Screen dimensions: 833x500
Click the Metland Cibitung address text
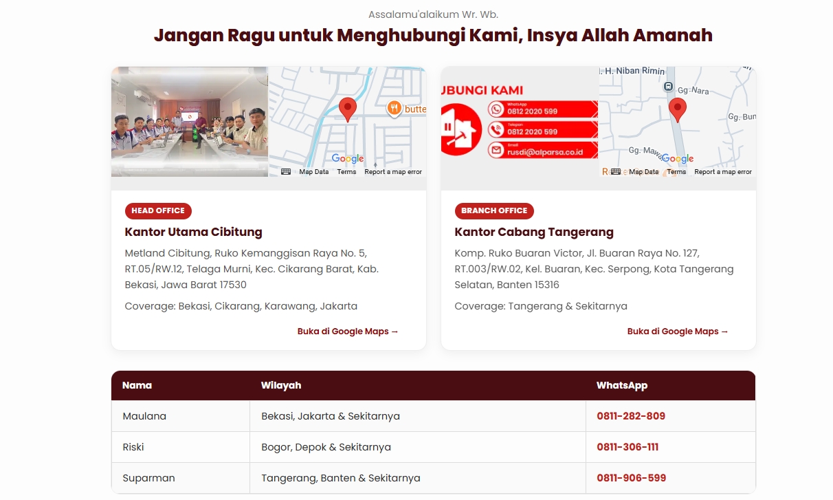click(x=252, y=269)
